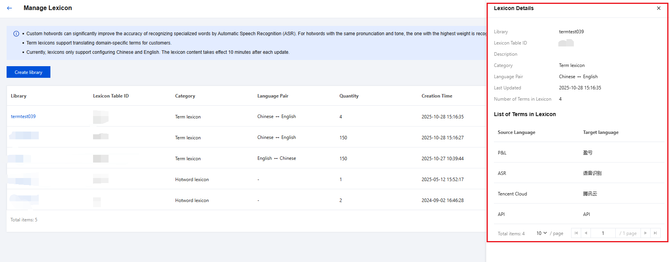Close the Lexicon Details panel

pyautogui.click(x=658, y=8)
